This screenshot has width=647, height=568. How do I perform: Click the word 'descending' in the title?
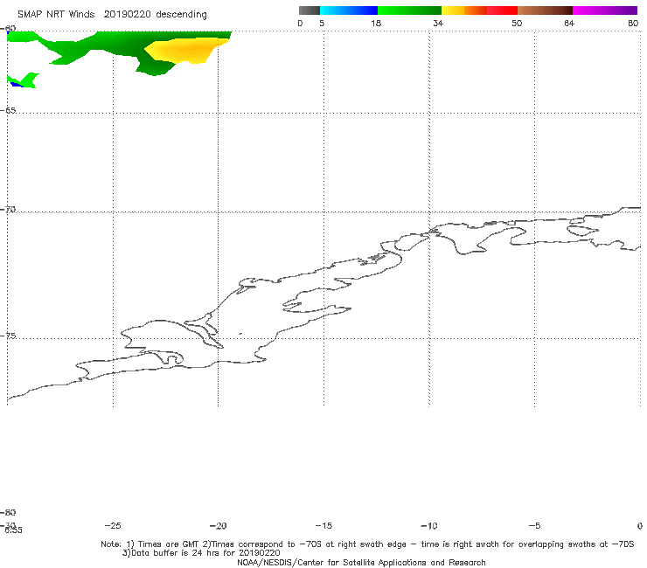click(x=181, y=15)
